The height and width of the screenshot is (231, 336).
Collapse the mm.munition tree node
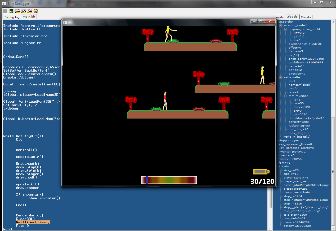[286, 96]
